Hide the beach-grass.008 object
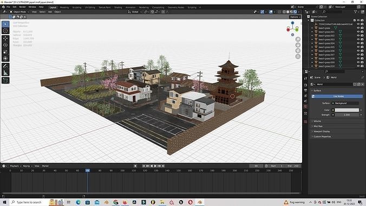Image resolution: width=366 pixels, height=206 pixels. (358, 59)
